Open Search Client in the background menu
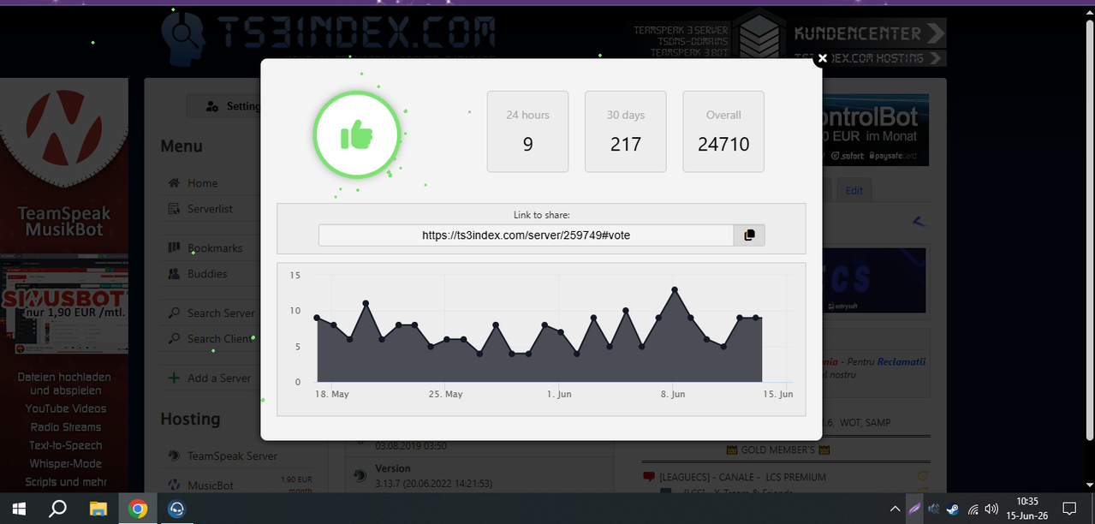The height and width of the screenshot is (524, 1095). (x=219, y=339)
